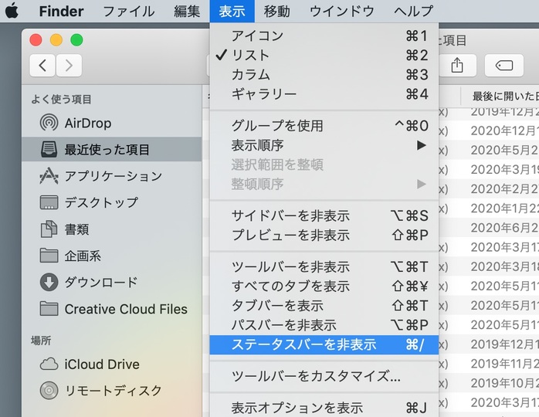The width and height of the screenshot is (539, 417).
Task: Close the open 表示 menu
Action: [x=232, y=12]
